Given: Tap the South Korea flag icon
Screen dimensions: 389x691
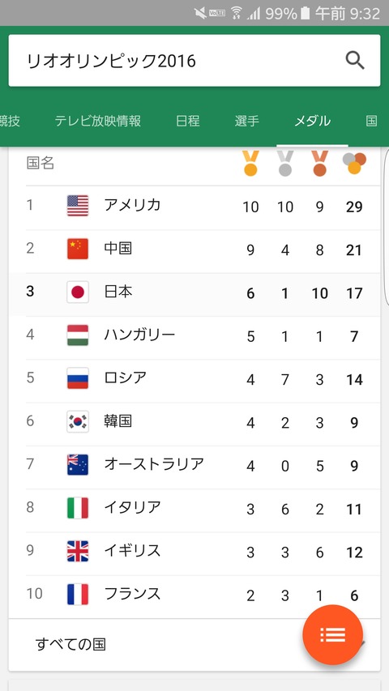Looking at the screenshot, I should [78, 422].
